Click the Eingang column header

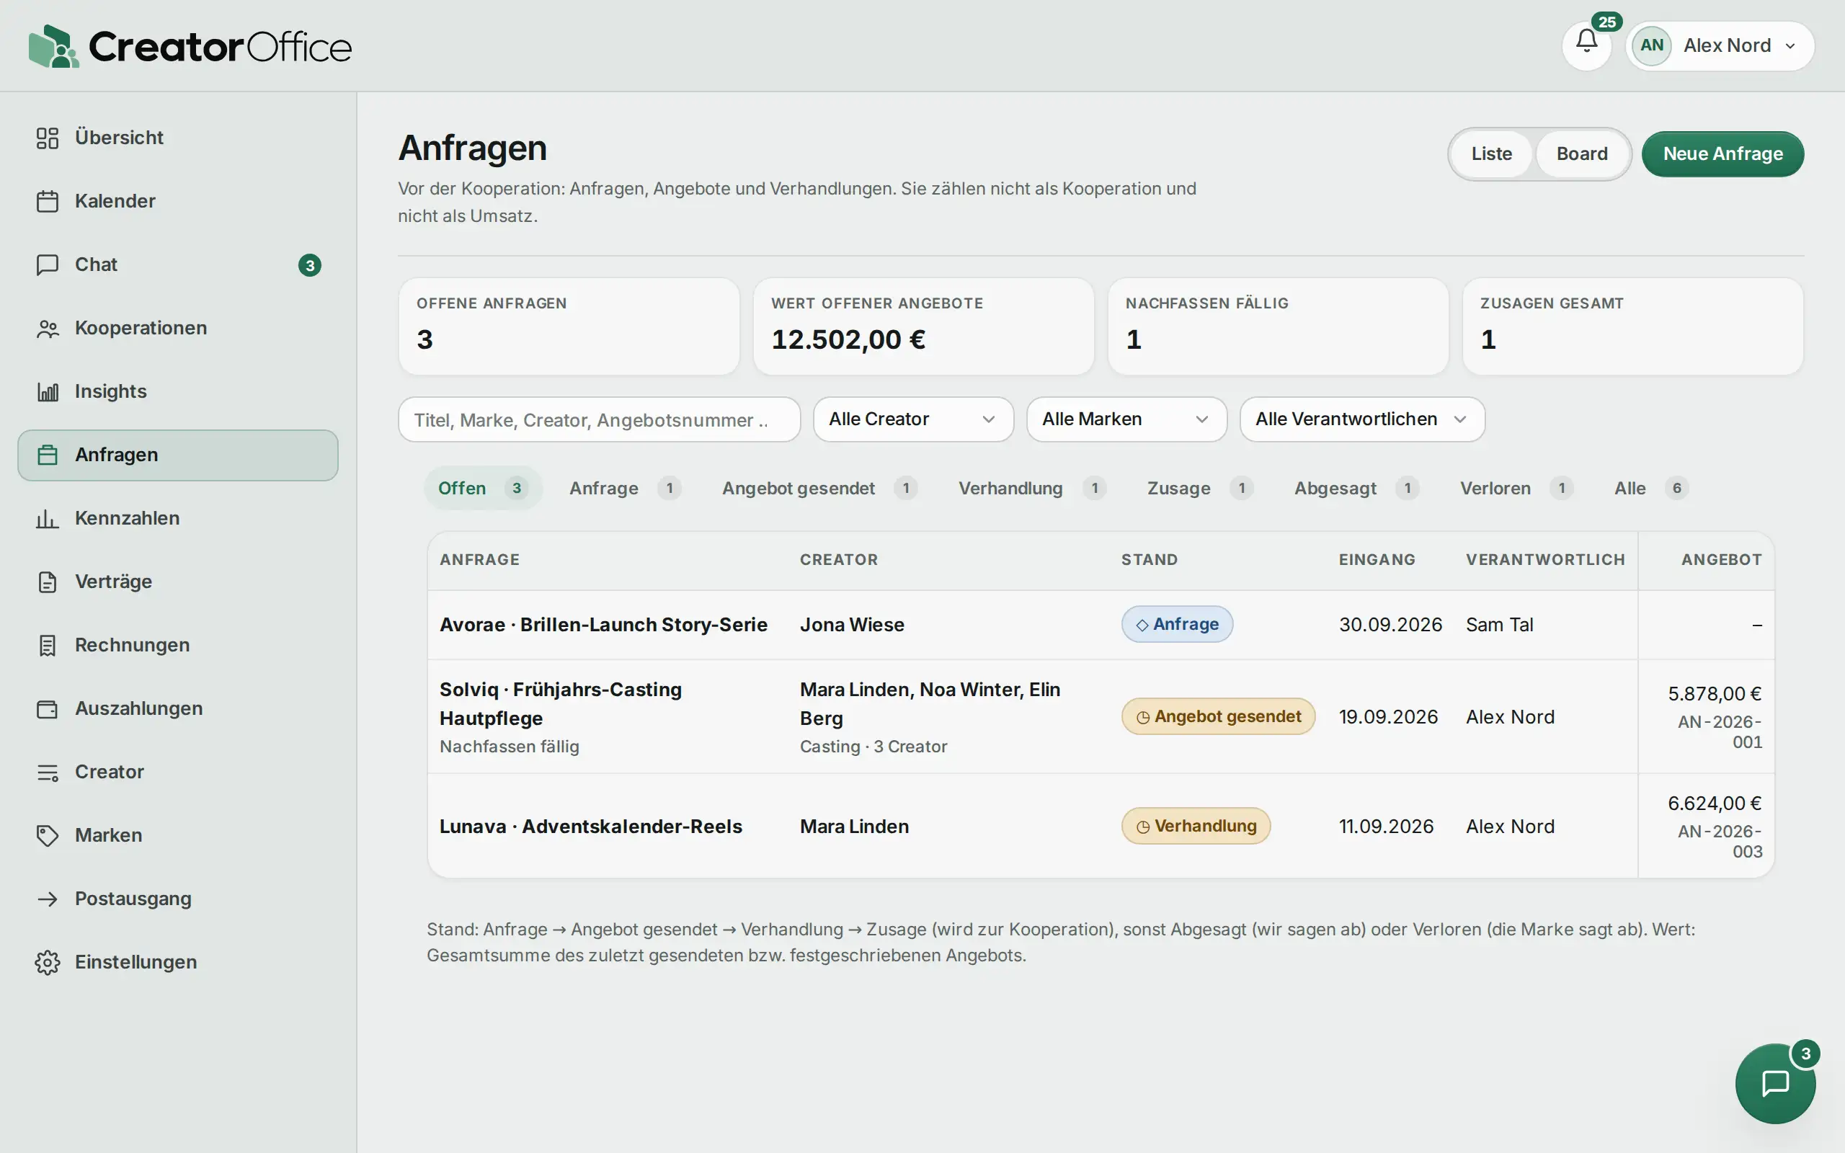[1377, 560]
